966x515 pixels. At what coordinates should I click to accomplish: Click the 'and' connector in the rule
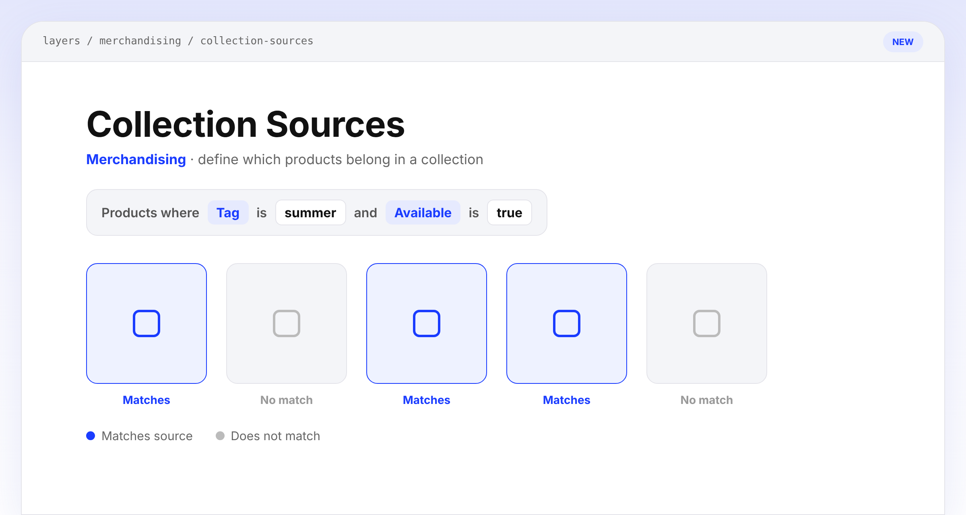(x=365, y=212)
